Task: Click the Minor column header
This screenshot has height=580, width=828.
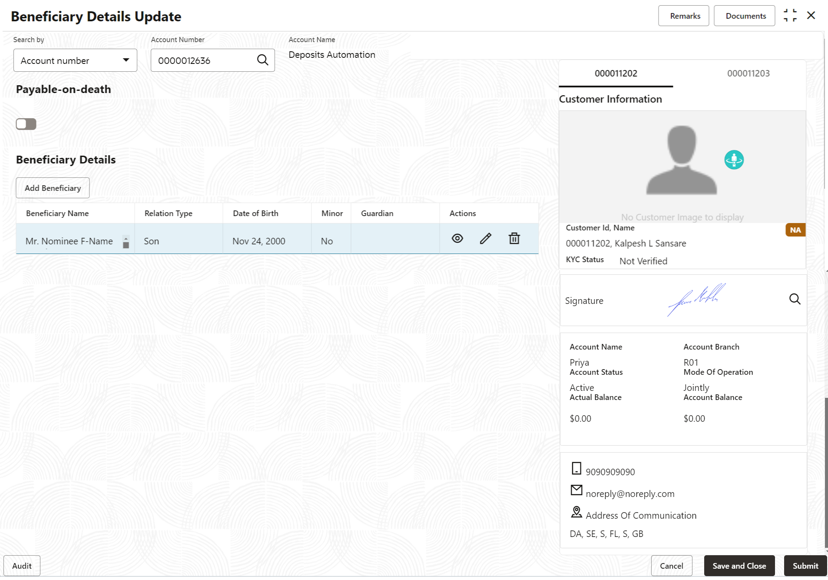Action: [x=332, y=213]
